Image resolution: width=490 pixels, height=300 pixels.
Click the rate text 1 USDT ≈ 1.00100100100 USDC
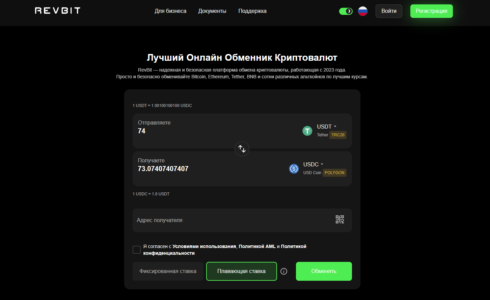pos(162,106)
